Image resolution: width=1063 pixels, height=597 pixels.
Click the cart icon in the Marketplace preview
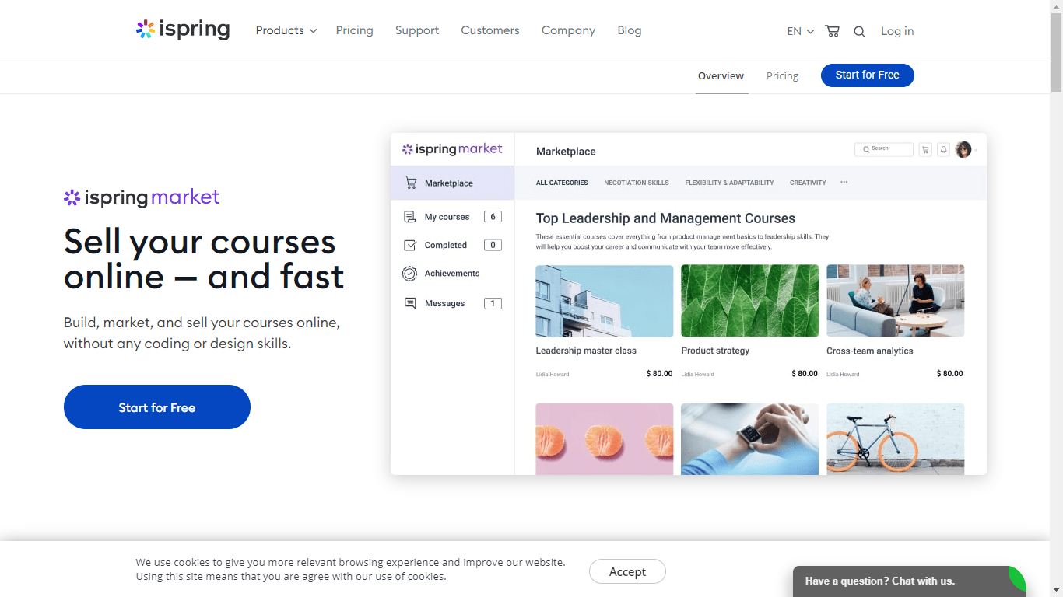tap(925, 149)
